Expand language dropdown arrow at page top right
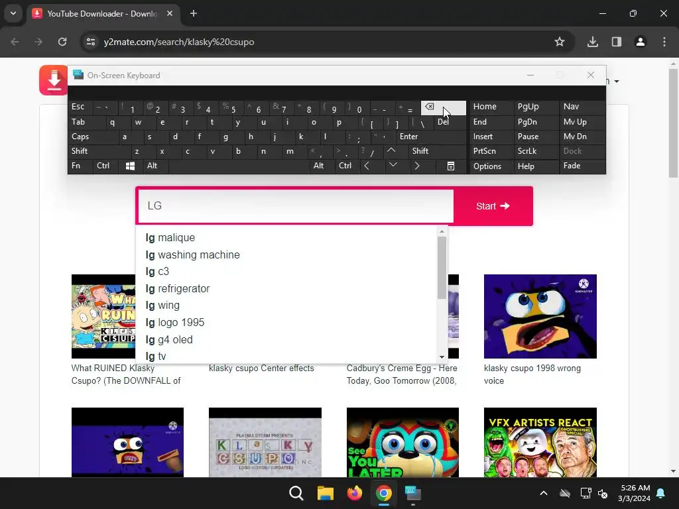 [617, 82]
